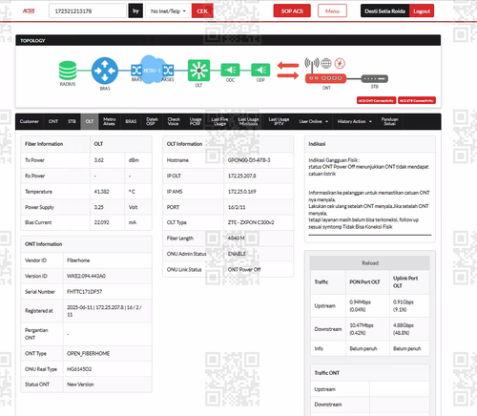Click the OLT Type value ZTE - ZXPON C300v2
Screen dimensions: 477x416
click(251, 222)
